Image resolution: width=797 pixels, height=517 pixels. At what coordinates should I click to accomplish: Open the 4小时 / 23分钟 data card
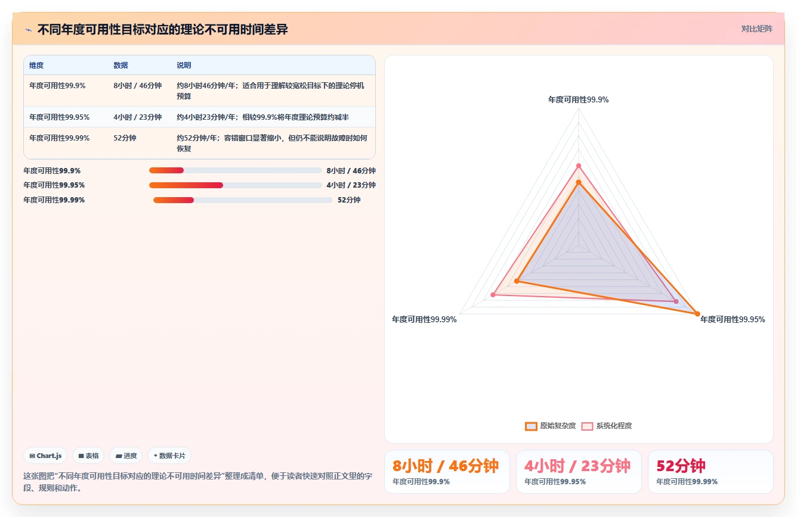pos(579,472)
